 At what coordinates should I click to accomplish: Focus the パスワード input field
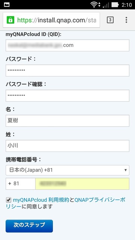(67, 70)
